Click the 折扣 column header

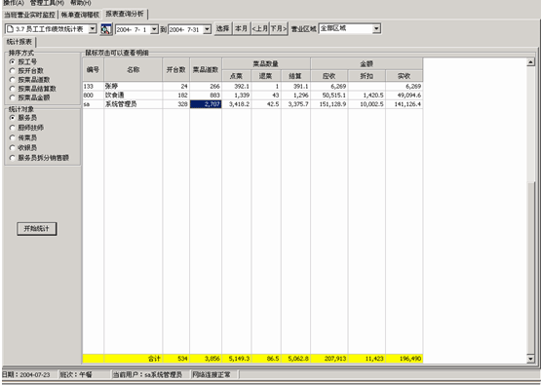pos(367,76)
